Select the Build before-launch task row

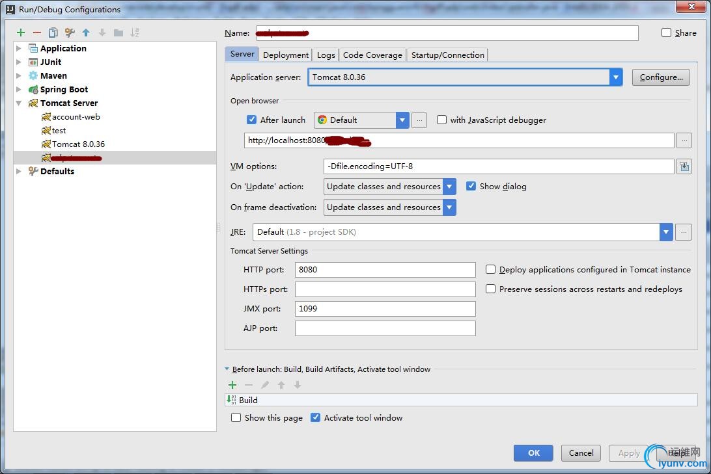461,401
